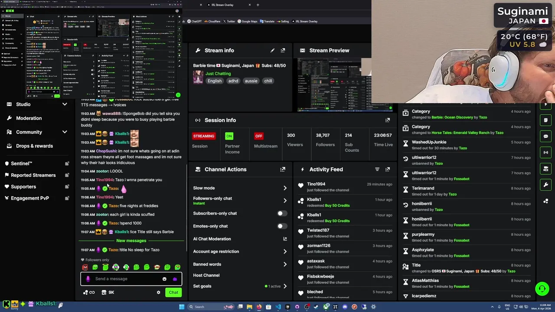
Task: Click the New messages banner in chat
Action: pyautogui.click(x=131, y=240)
